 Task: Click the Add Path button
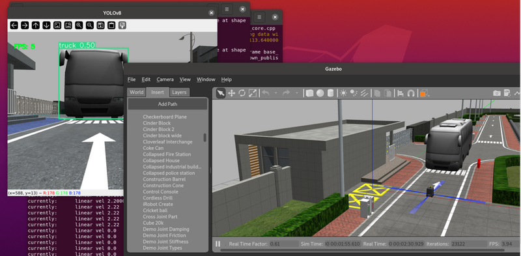[167, 104]
